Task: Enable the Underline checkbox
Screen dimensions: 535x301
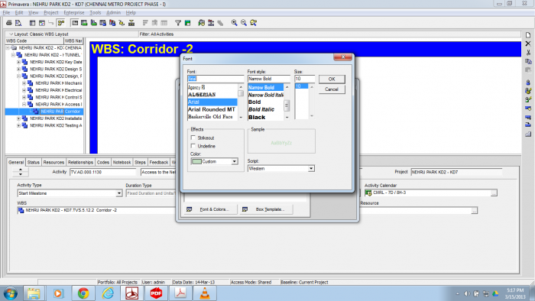Action: pos(193,146)
